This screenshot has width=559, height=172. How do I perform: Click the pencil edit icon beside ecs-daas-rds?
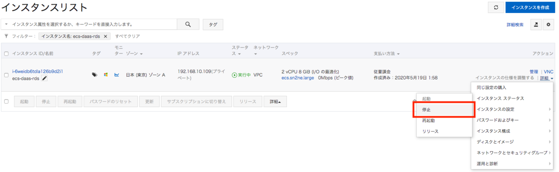[x=45, y=78]
